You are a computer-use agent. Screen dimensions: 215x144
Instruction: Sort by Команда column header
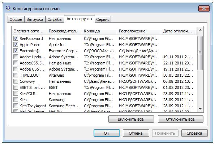[x=99, y=31]
